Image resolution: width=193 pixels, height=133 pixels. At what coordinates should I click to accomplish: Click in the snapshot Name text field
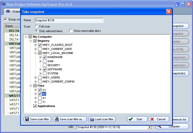(x=69, y=20)
